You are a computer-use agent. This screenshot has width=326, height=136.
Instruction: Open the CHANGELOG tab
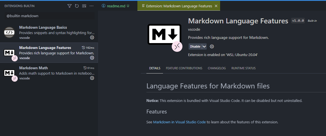(x=217, y=68)
